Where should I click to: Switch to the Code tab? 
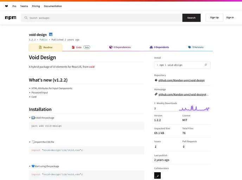81,47
